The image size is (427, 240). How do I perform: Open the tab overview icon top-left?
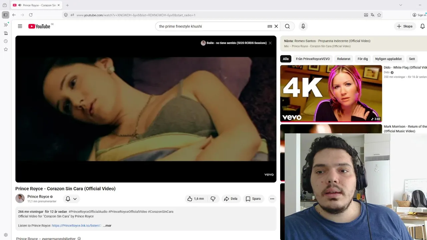(x=5, y=5)
